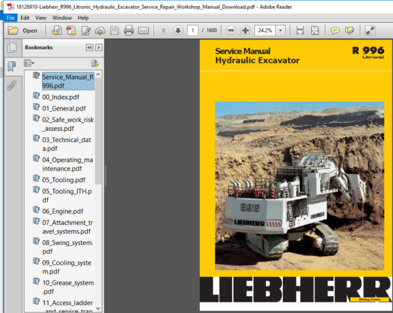Zoom in with plus button
Screen dimensions: 393x313
246,31
